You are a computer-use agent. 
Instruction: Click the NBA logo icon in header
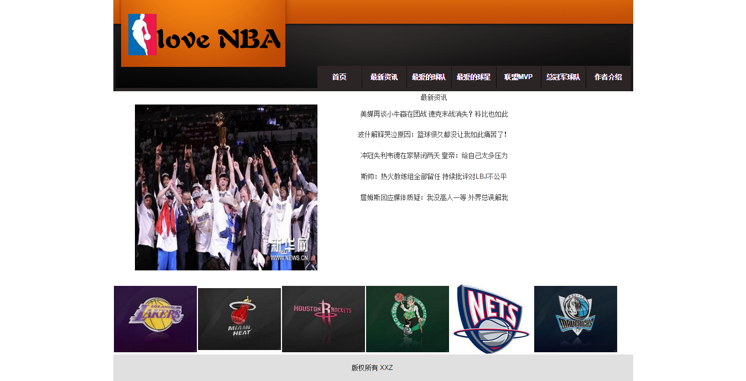coord(142,34)
